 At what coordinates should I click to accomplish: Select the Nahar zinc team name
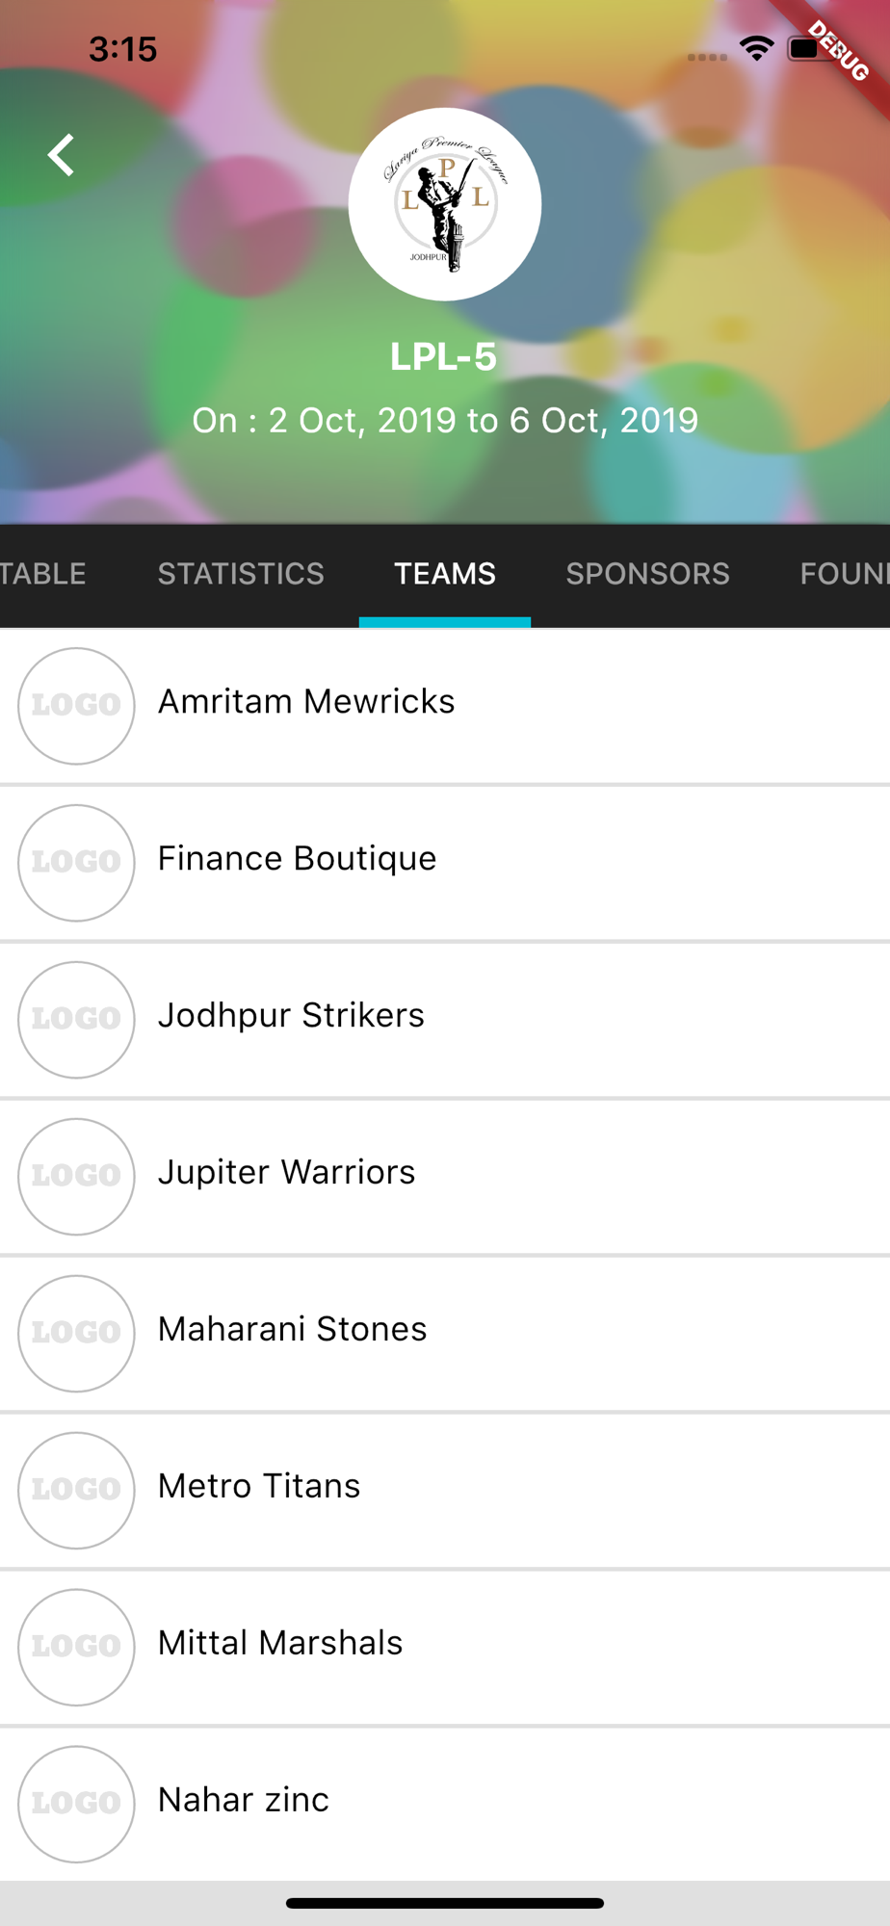pos(244,1800)
